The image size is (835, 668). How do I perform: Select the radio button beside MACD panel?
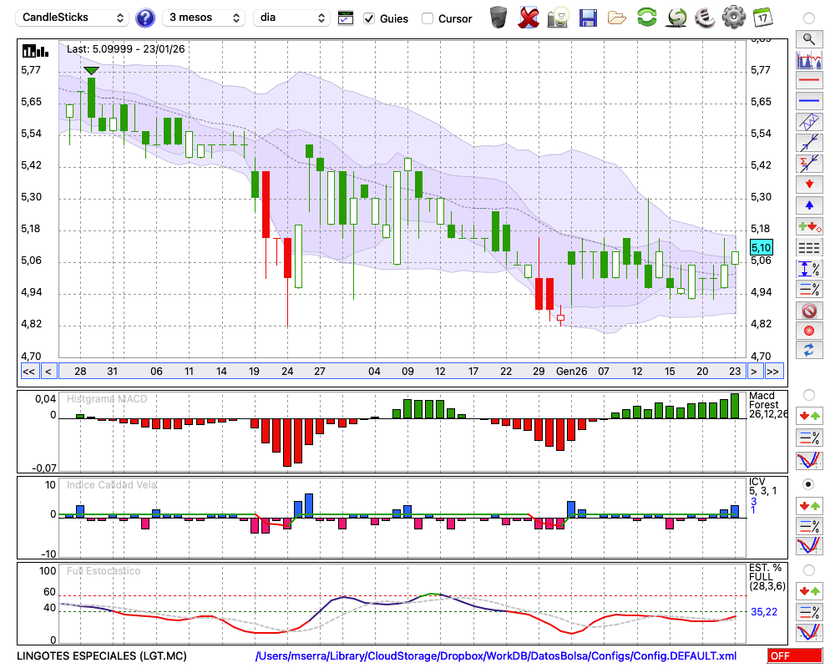(809, 395)
